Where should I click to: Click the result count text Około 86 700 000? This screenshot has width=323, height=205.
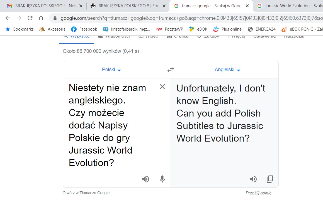101,51
